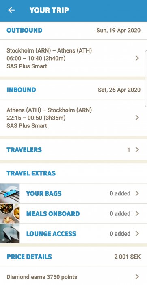Tap the TRAVELERS label
The image size is (147, 285).
(x=24, y=150)
